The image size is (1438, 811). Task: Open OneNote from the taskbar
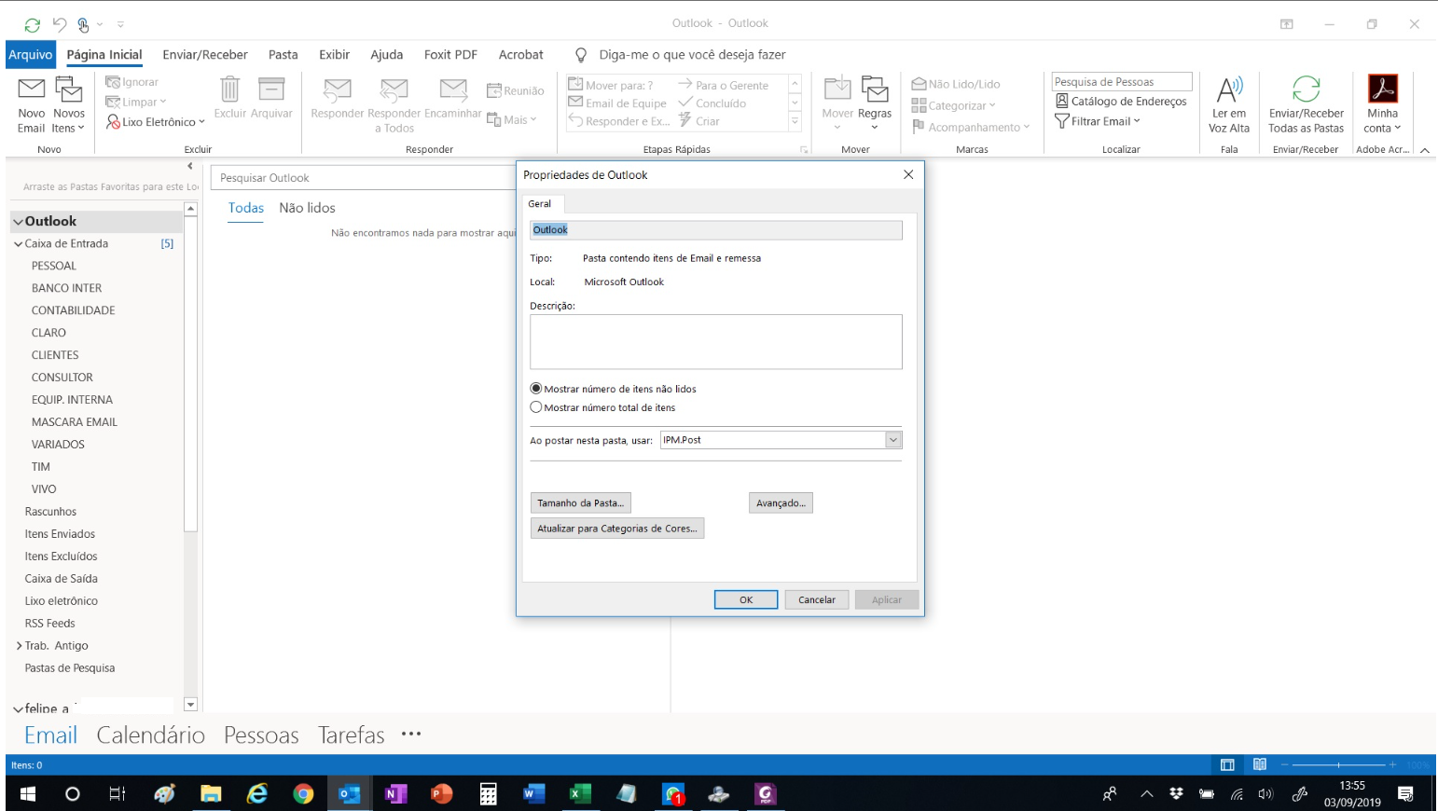tap(395, 794)
